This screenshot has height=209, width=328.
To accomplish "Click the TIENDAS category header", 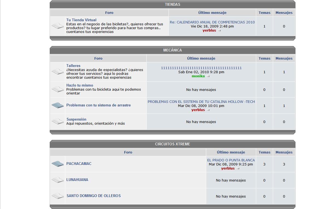I will coord(173,4).
